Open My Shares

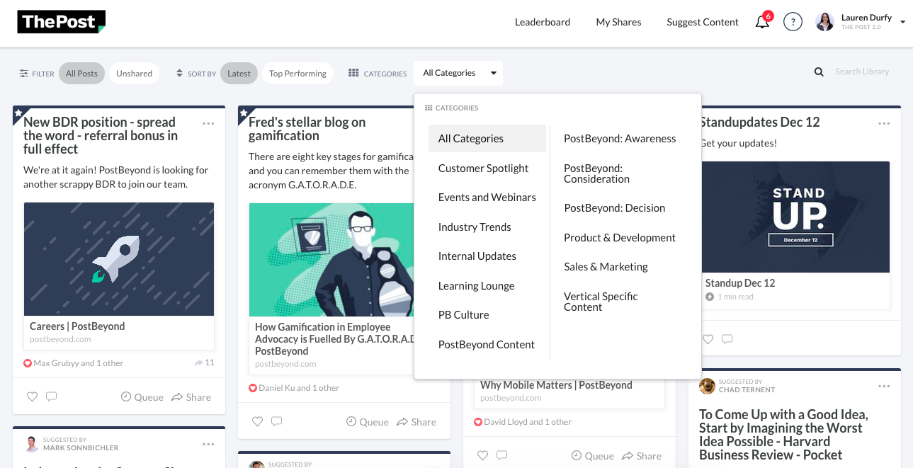click(618, 22)
